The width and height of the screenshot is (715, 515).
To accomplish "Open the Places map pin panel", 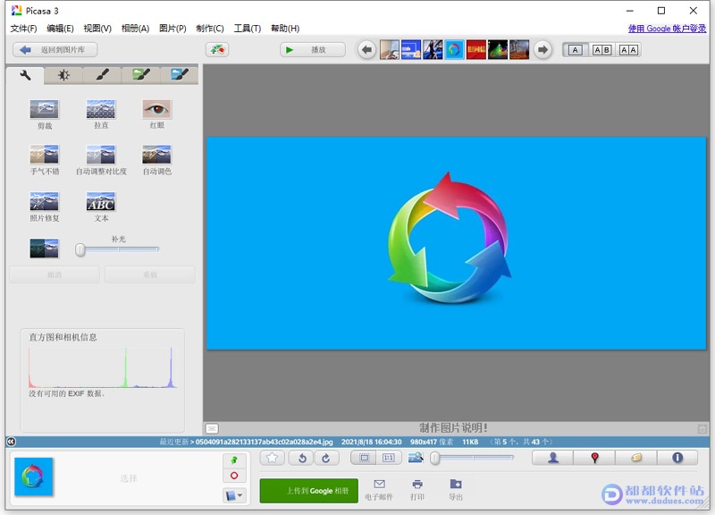I will click(x=594, y=458).
